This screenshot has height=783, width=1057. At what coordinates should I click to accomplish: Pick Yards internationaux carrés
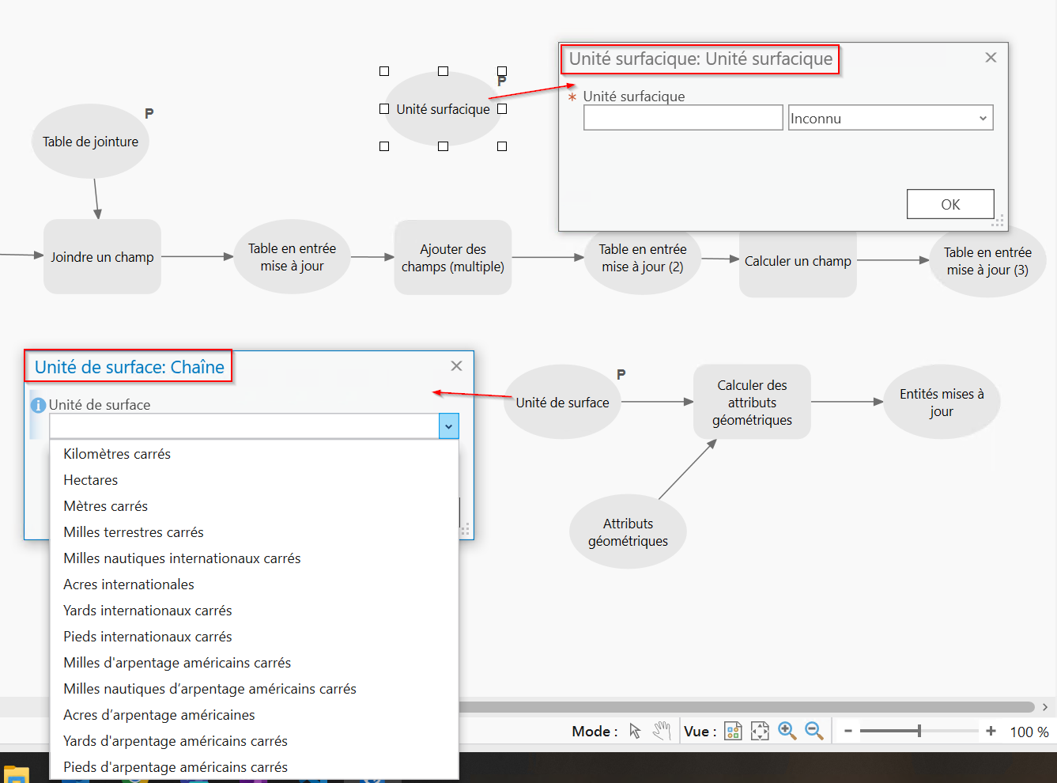[254, 611]
